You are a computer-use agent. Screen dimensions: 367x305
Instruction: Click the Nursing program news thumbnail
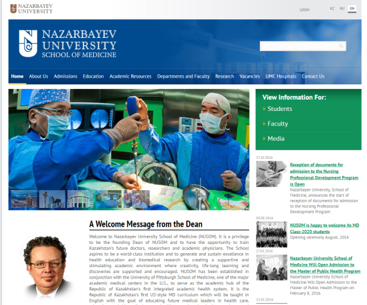tap(272, 173)
